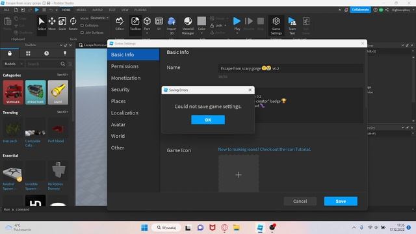
Task: Switch to Places settings page
Action: [x=133, y=101]
